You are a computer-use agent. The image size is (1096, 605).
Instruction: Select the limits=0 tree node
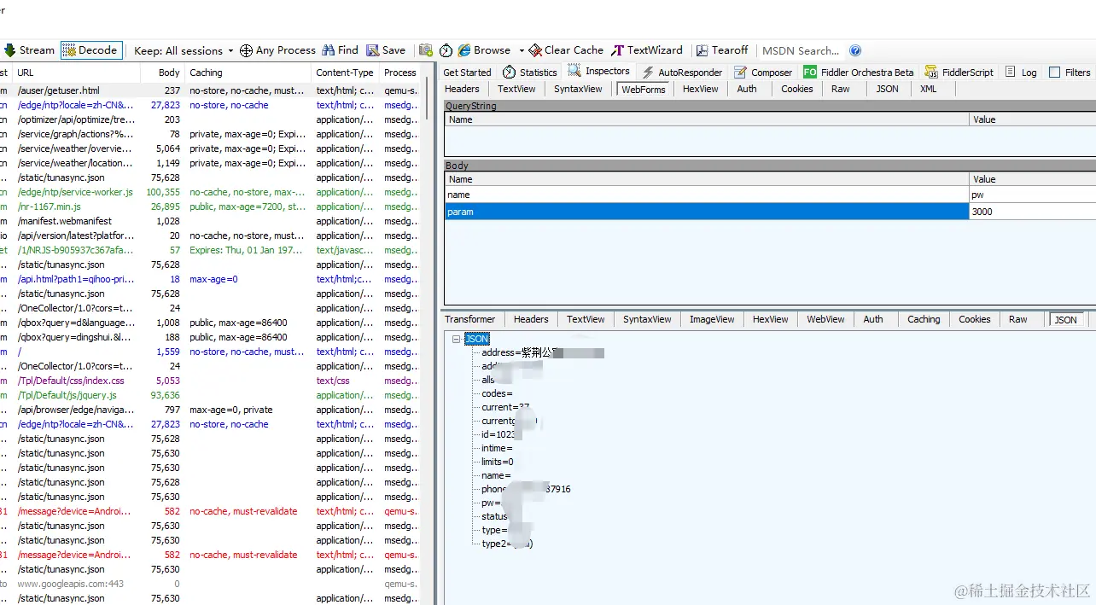(498, 462)
